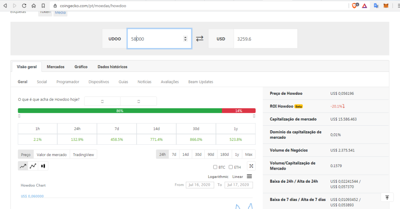This screenshot has width=400, height=209.
Task: Swap UDOO and USD conversion direction
Action: click(x=199, y=38)
